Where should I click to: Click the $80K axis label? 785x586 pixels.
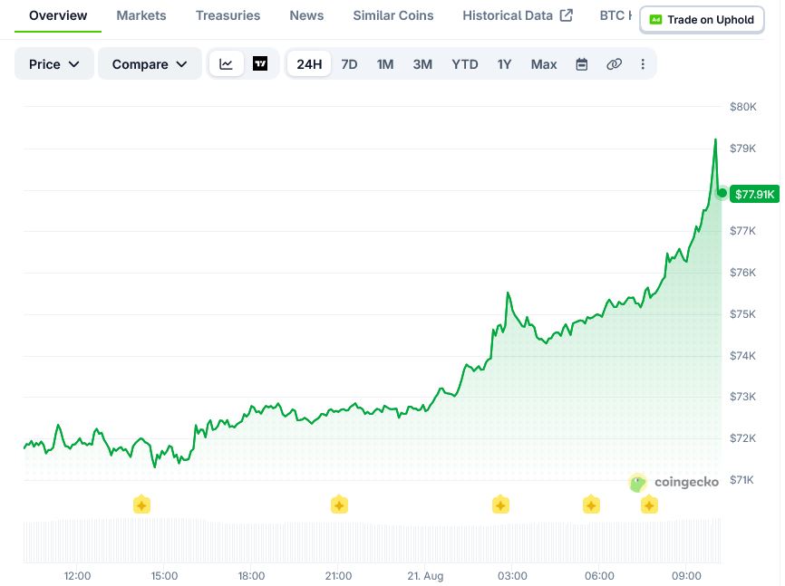tap(743, 107)
